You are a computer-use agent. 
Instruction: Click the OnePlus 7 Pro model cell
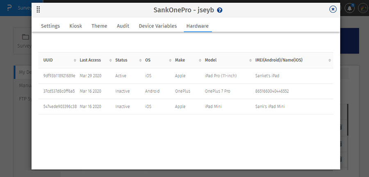217,91
